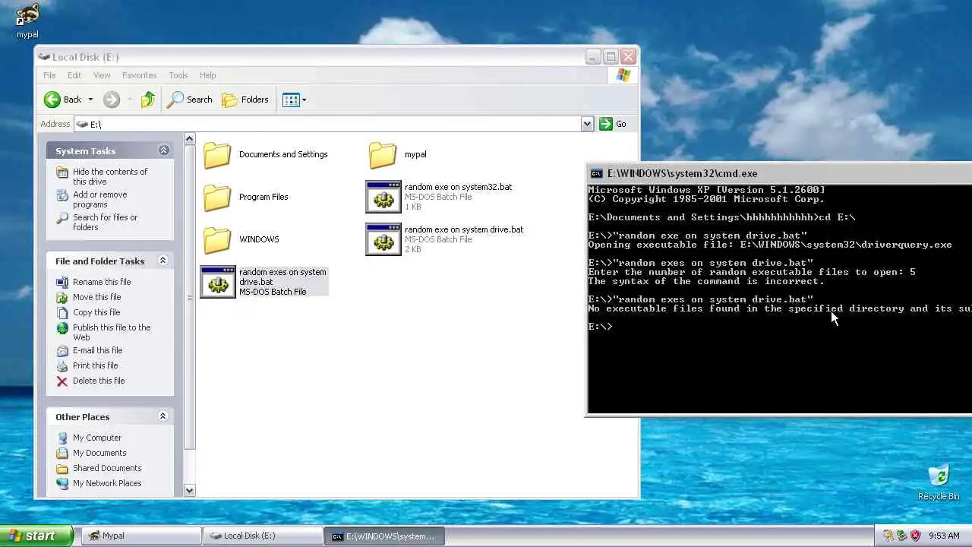Select the mypal folder icon

383,154
